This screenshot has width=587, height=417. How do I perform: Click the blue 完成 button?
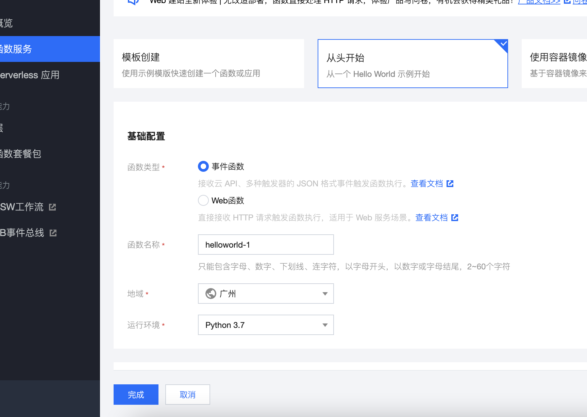pyautogui.click(x=136, y=395)
